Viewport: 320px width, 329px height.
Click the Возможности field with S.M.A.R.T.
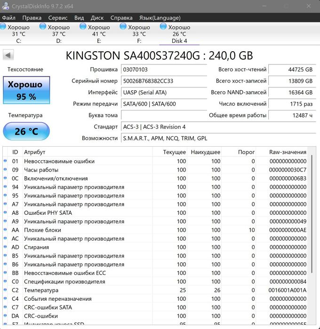[x=218, y=138]
